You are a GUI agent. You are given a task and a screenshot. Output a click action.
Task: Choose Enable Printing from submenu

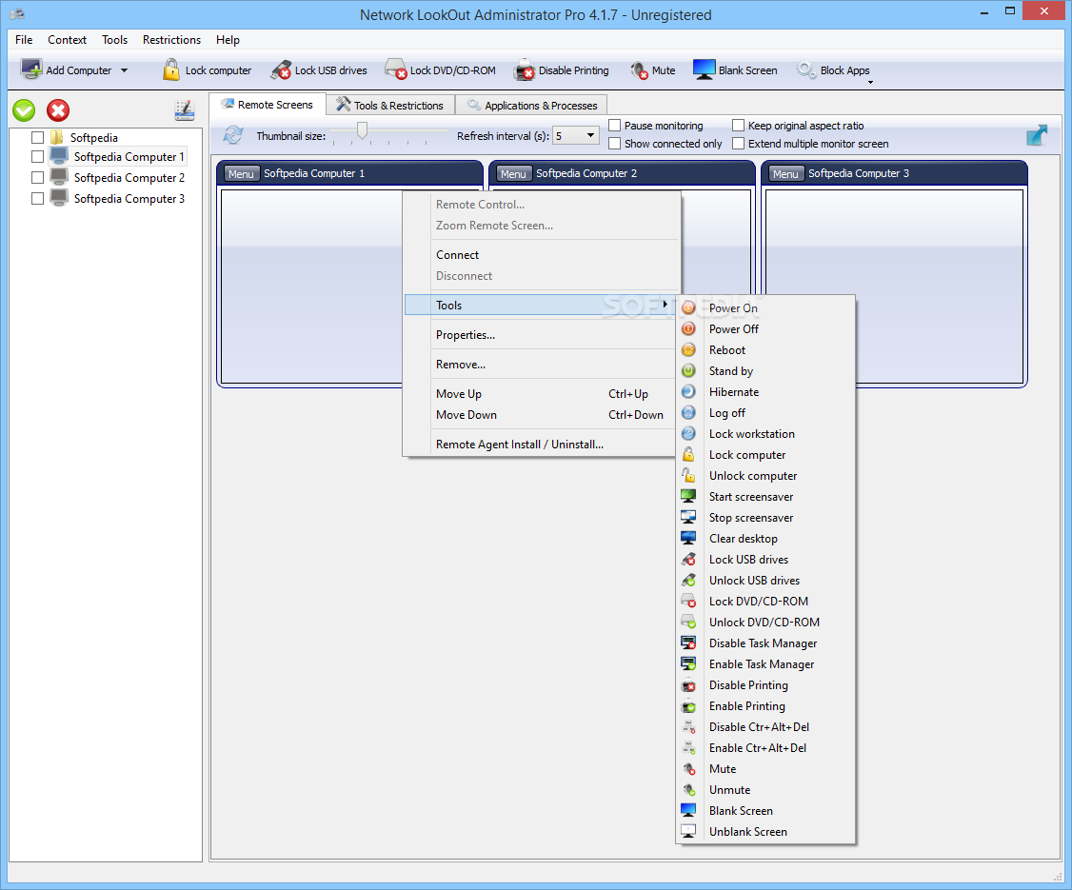tap(765, 706)
